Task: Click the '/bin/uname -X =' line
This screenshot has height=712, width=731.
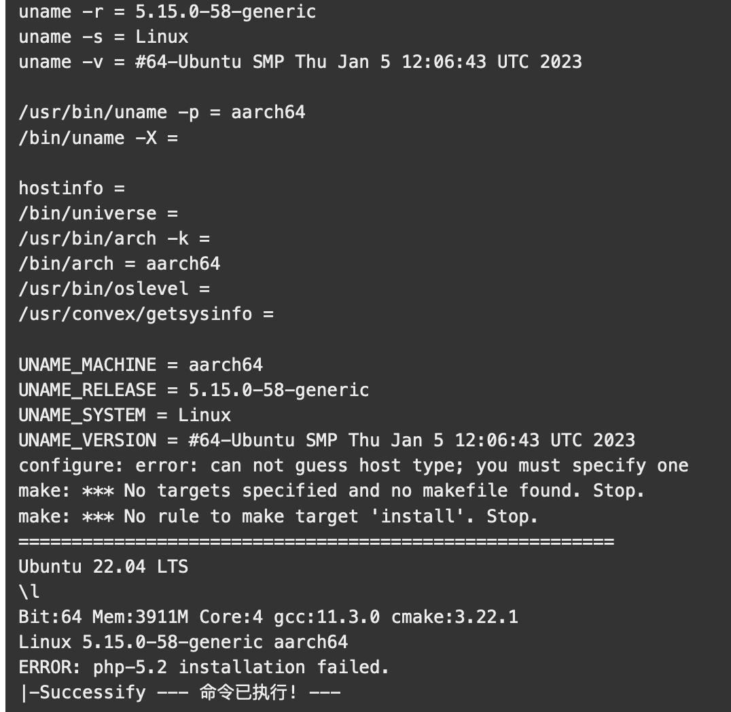Action: point(99,138)
